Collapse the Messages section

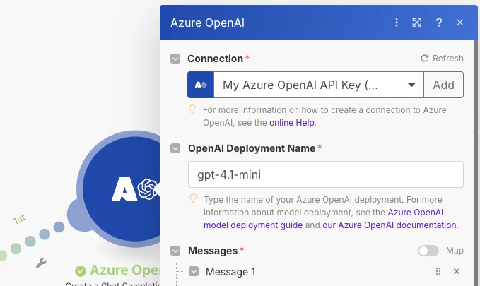[175, 251]
